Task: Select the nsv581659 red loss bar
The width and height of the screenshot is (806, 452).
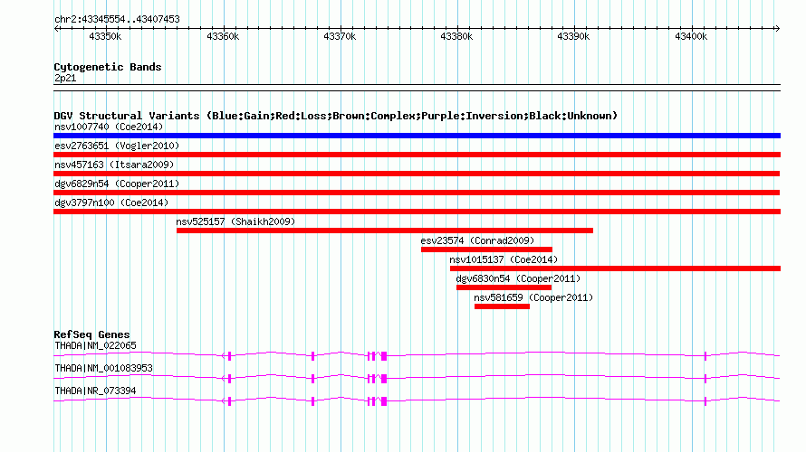Action: pyautogui.click(x=502, y=306)
